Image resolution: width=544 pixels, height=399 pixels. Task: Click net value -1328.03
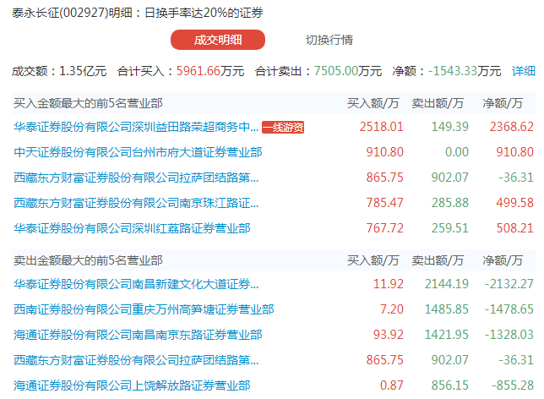(x=509, y=335)
